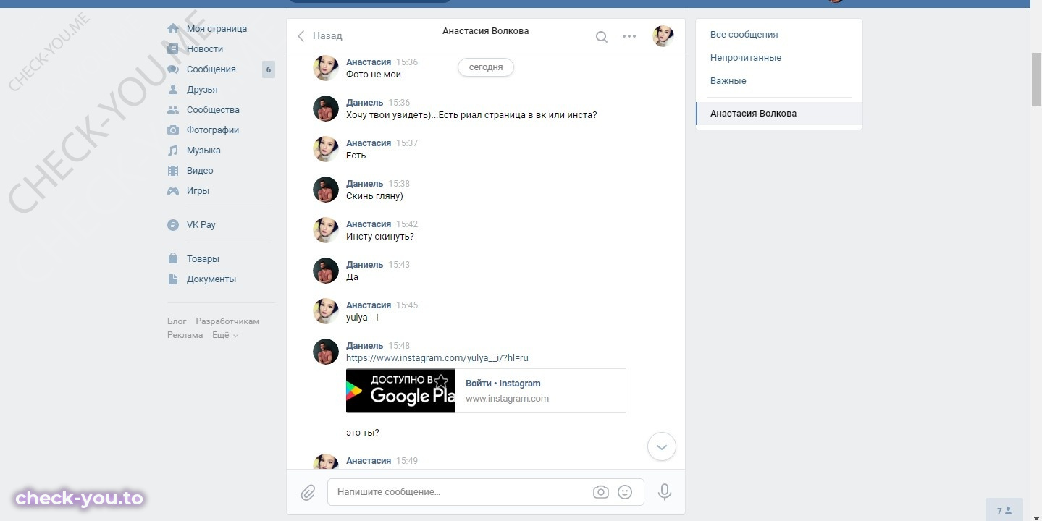Image resolution: width=1042 pixels, height=521 pixels.
Task: Click the page vertical scrollbar thumb
Action: pyautogui.click(x=1036, y=80)
